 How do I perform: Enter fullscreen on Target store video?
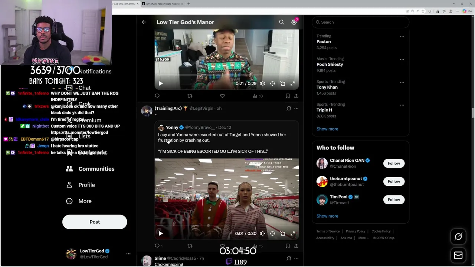tap(292, 234)
